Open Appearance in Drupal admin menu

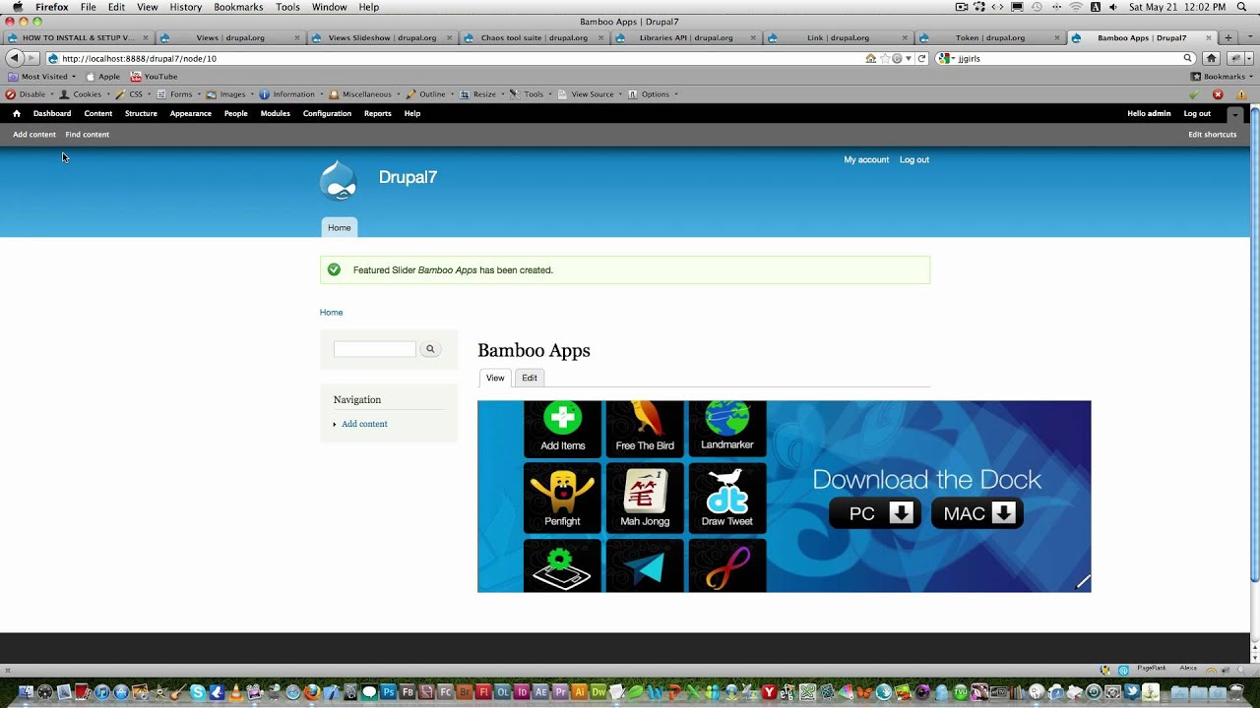click(190, 113)
